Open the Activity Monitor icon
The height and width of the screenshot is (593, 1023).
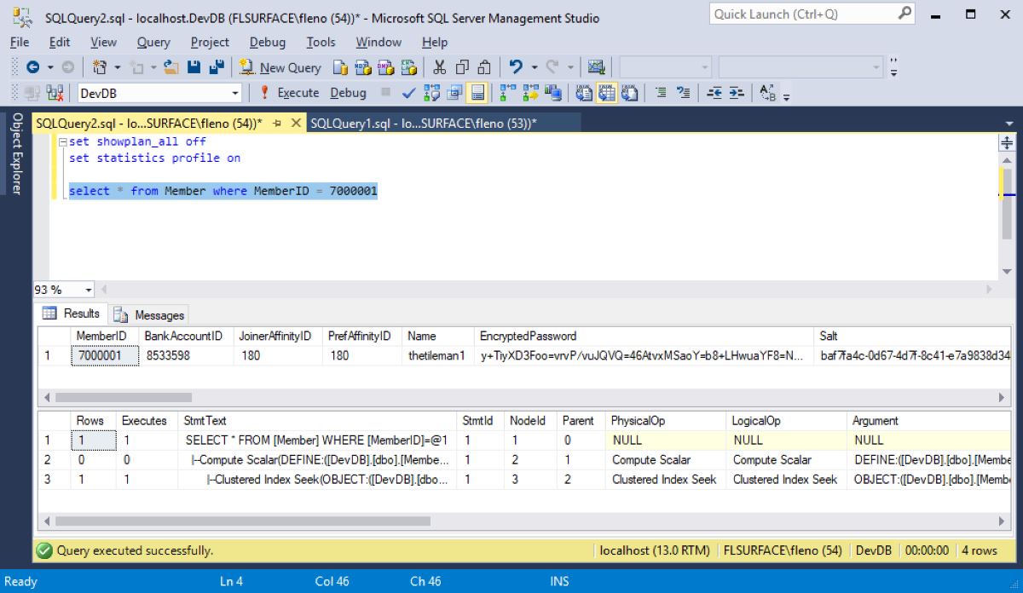pyautogui.click(x=597, y=67)
